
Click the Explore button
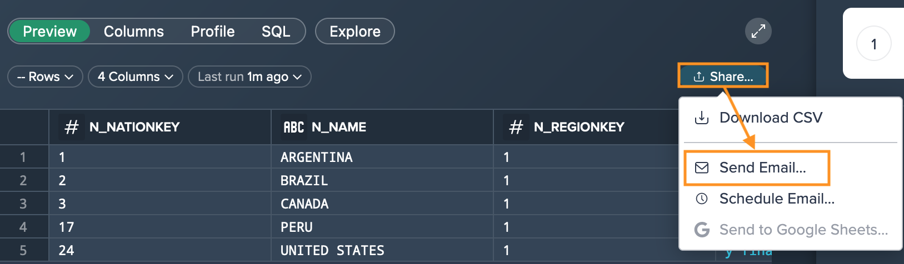355,31
